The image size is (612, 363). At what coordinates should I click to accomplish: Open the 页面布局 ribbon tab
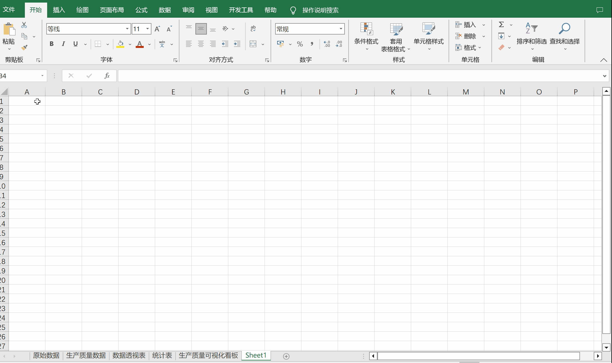click(x=112, y=10)
